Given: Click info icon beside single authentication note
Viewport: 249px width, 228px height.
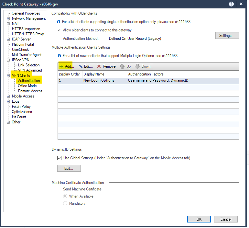Looking at the screenshot, I should pyautogui.click(x=59, y=22).
